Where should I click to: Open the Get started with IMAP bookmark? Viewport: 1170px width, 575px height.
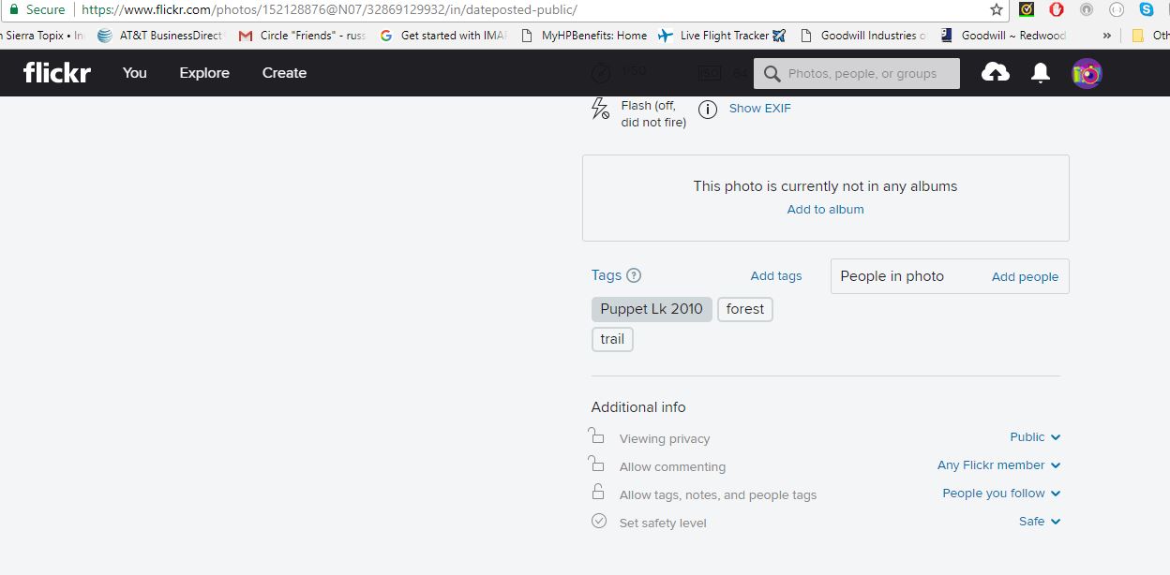click(442, 36)
